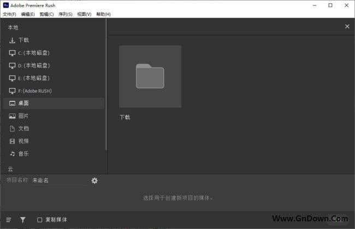
Task: Click the desktop icon beside 桌面
Action: coord(12,103)
